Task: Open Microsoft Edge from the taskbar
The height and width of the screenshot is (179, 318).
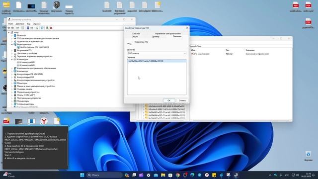Action: [x=192, y=175]
